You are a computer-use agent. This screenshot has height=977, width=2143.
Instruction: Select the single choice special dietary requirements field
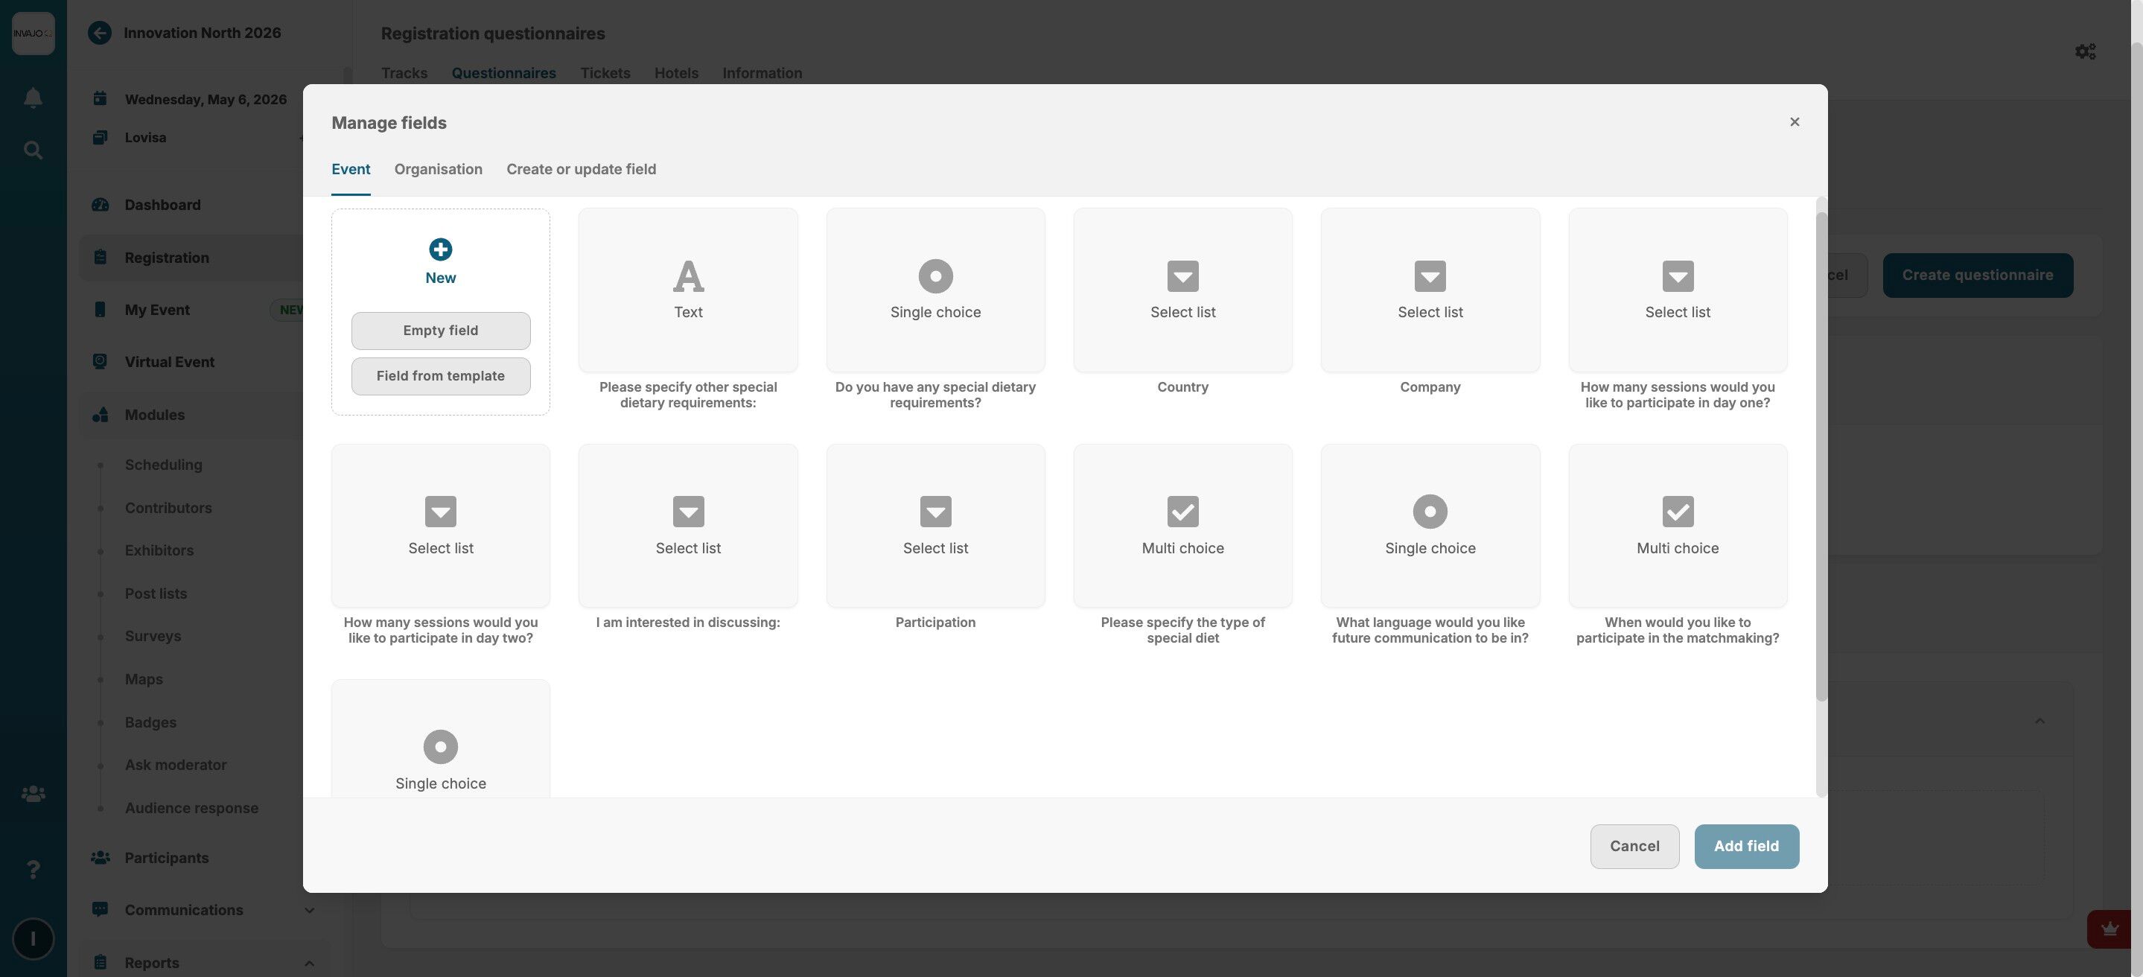pos(935,290)
